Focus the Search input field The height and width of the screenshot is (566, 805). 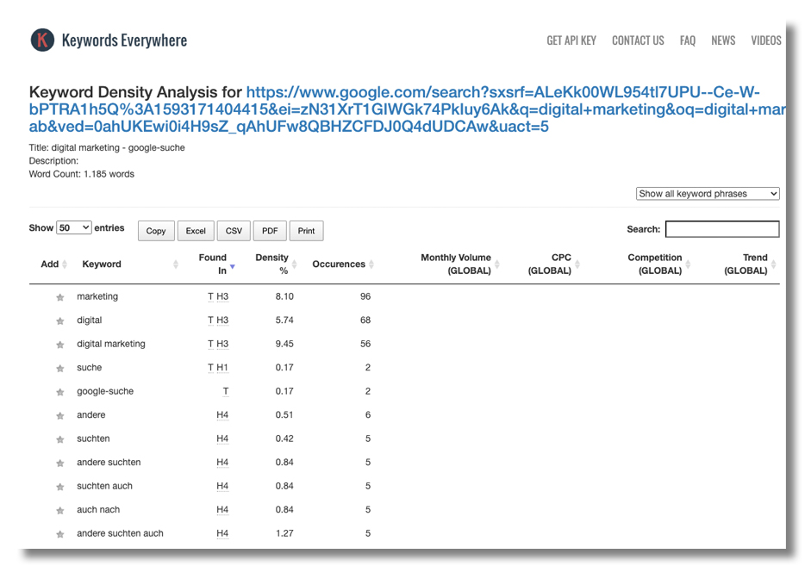pyautogui.click(x=722, y=229)
